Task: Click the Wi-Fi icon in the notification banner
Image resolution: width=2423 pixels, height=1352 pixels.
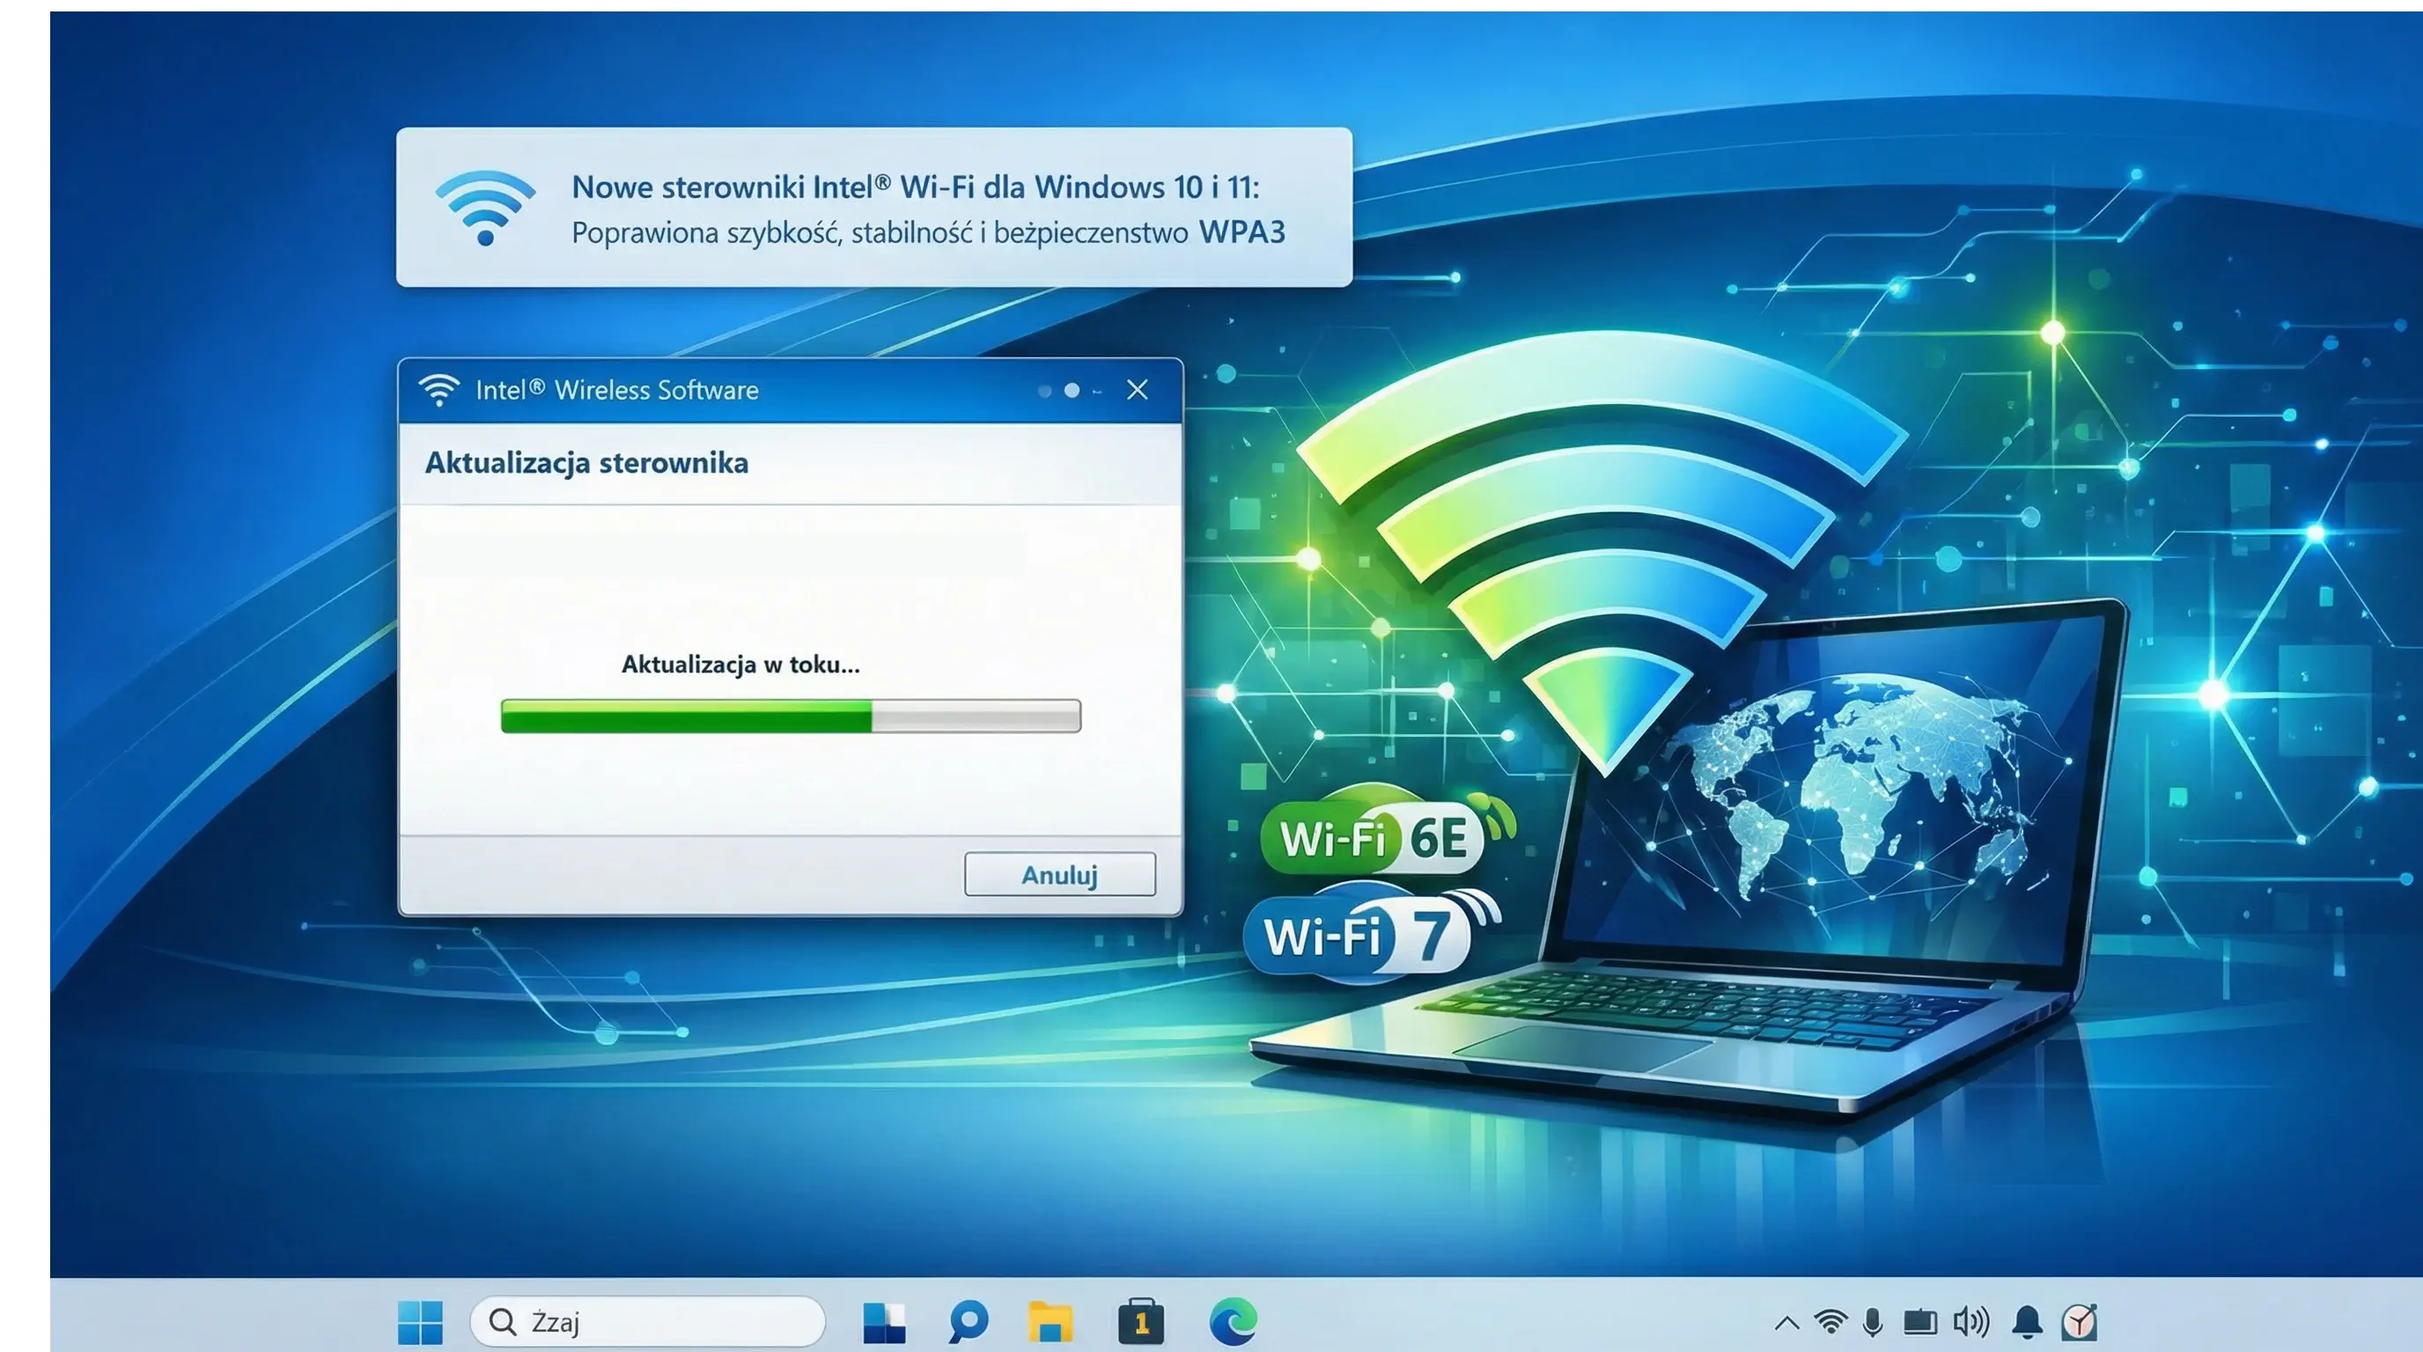Action: coord(484,208)
